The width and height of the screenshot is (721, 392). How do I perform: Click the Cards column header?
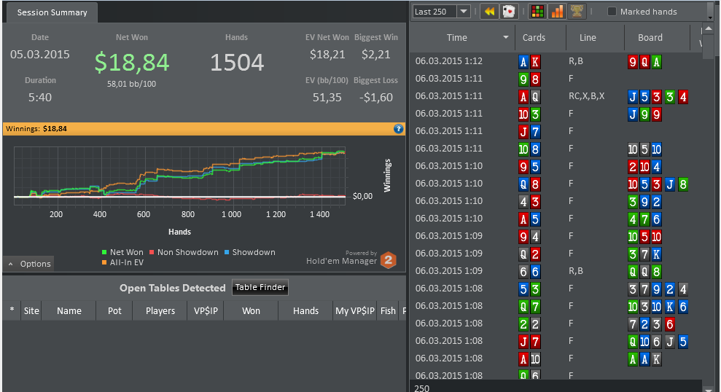click(541, 38)
